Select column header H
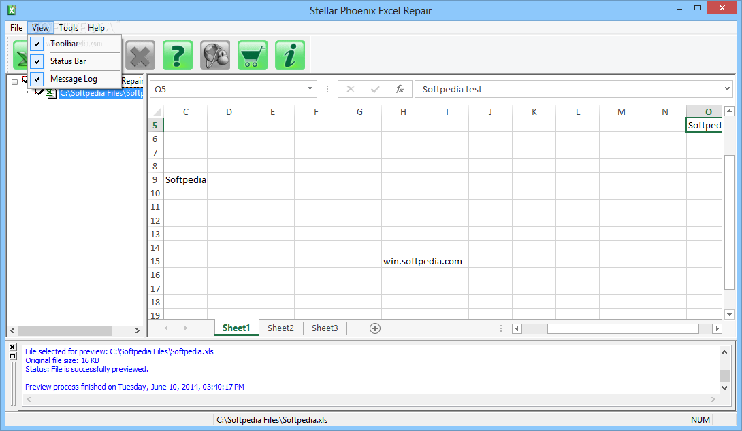 click(403, 112)
